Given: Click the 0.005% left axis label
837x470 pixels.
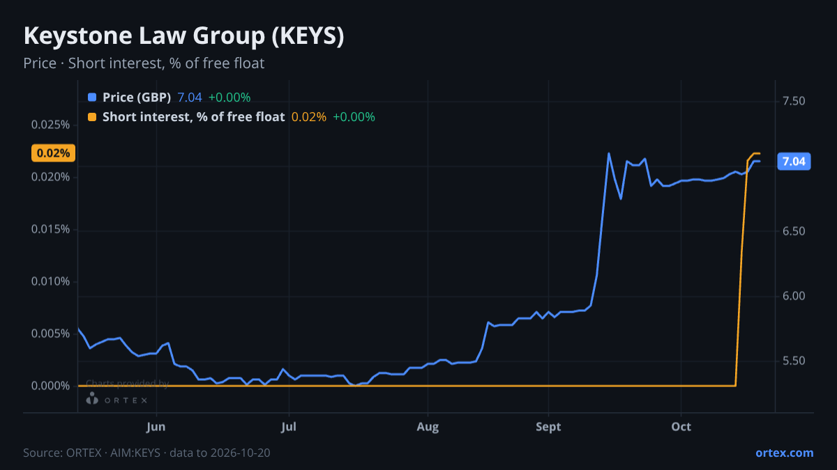Looking at the screenshot, I should tap(51, 334).
